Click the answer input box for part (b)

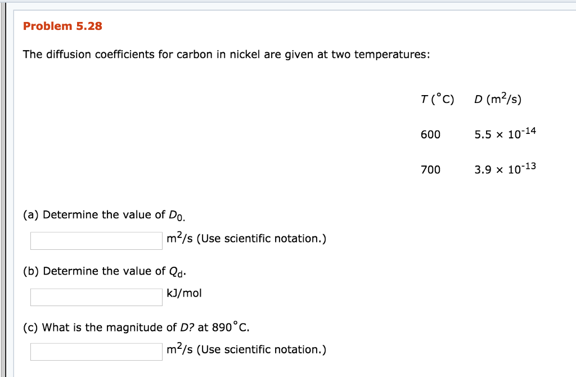[96, 297]
